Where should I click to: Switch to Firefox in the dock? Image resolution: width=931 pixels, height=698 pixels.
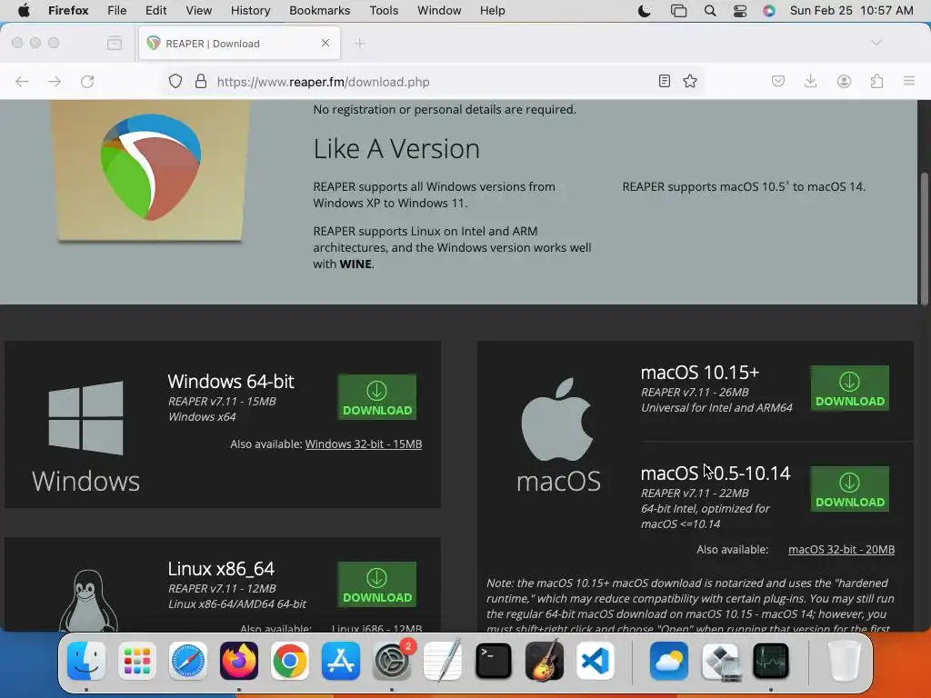[x=239, y=661]
